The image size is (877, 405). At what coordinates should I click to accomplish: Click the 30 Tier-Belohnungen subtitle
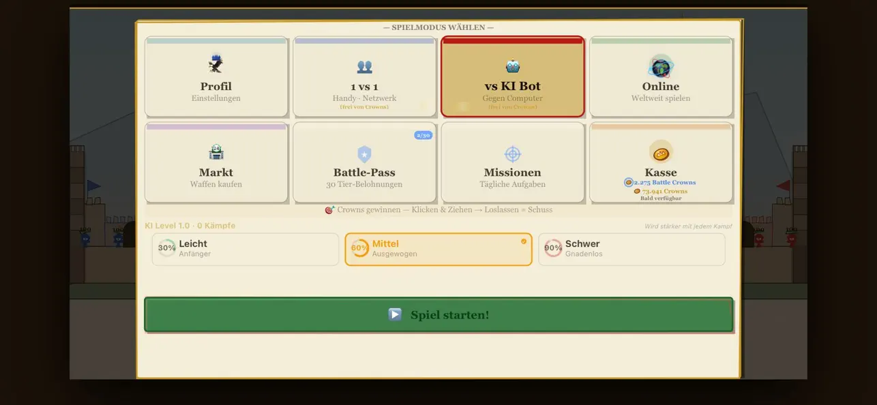coord(365,184)
